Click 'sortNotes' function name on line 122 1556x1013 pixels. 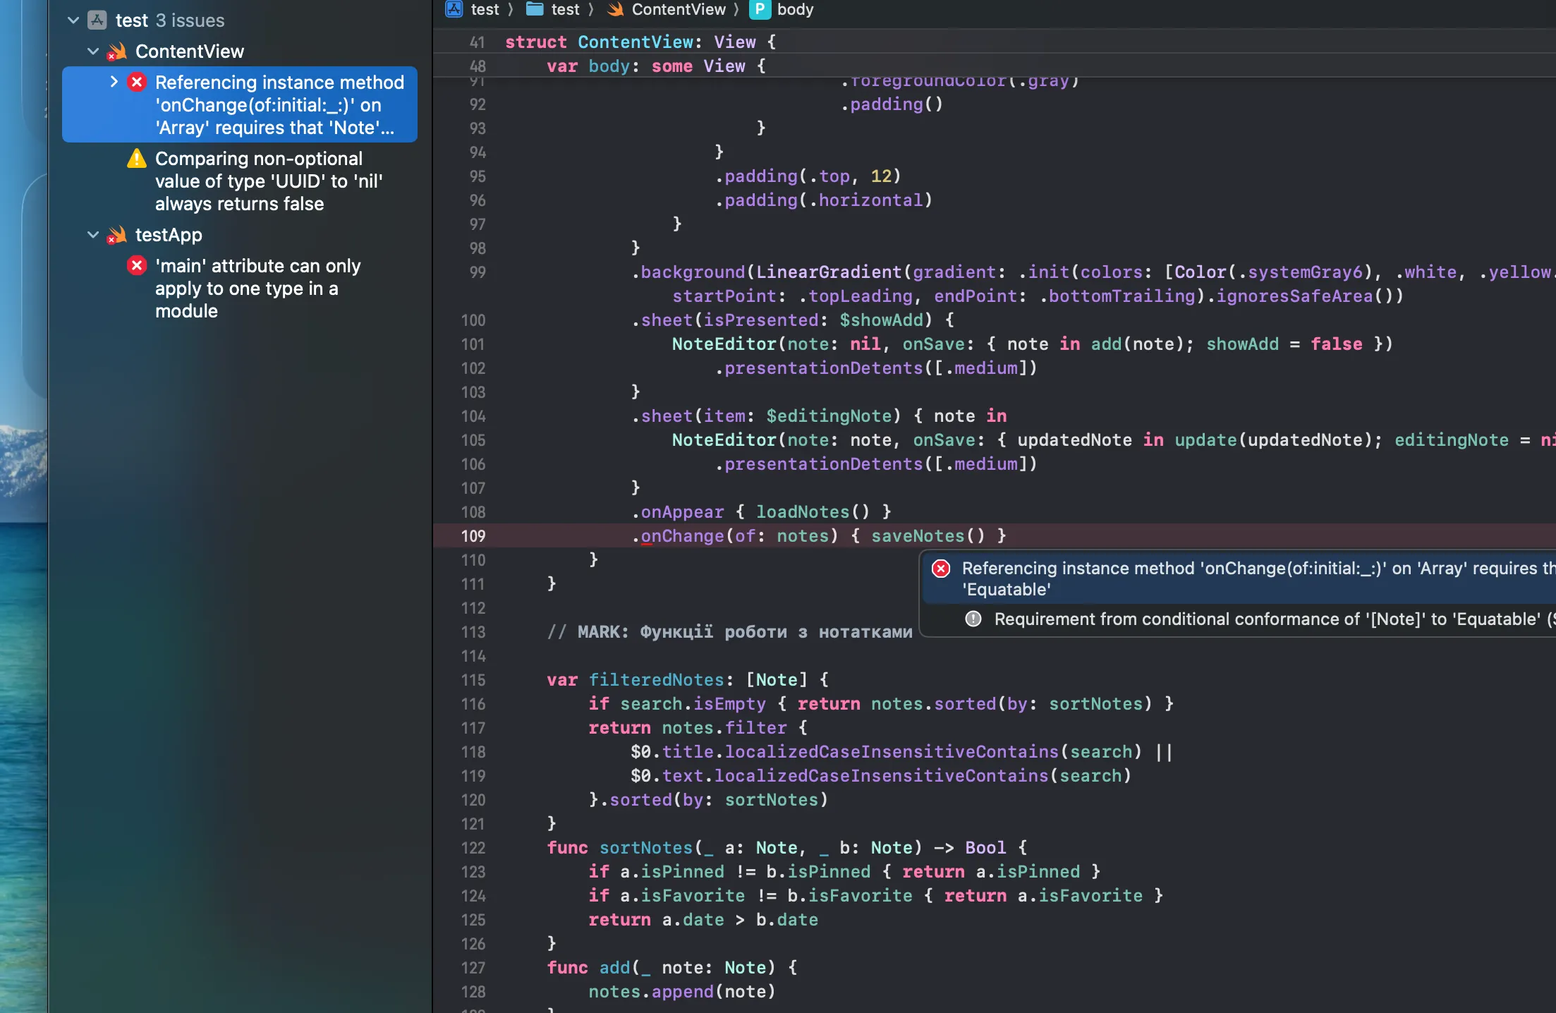(x=645, y=848)
